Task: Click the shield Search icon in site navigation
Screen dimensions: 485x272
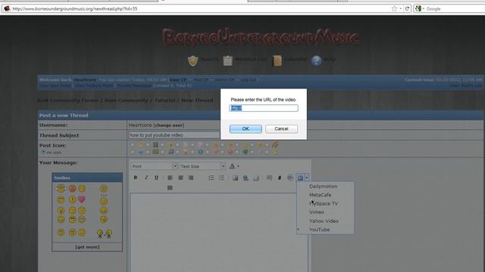Action: click(192, 60)
